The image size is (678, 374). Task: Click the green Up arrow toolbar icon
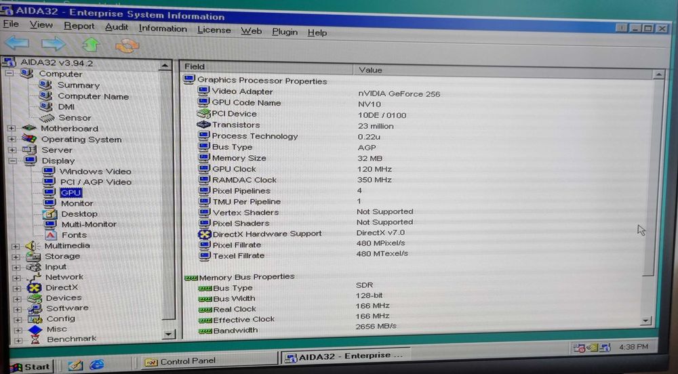90,44
